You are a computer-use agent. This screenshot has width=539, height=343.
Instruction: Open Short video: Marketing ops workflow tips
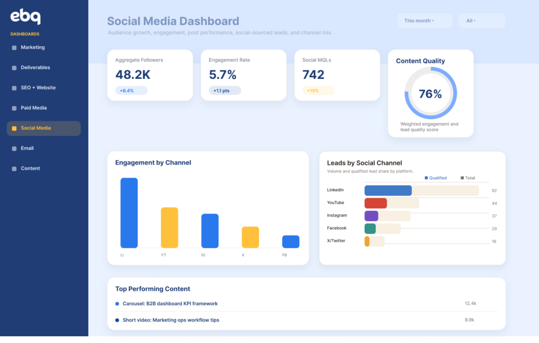(171, 320)
